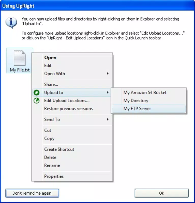Expand the Open With submenu arrow
The image size is (195, 203).
[x=108, y=73]
